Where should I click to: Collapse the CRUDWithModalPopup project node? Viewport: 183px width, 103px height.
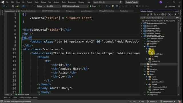(x=142, y=36)
